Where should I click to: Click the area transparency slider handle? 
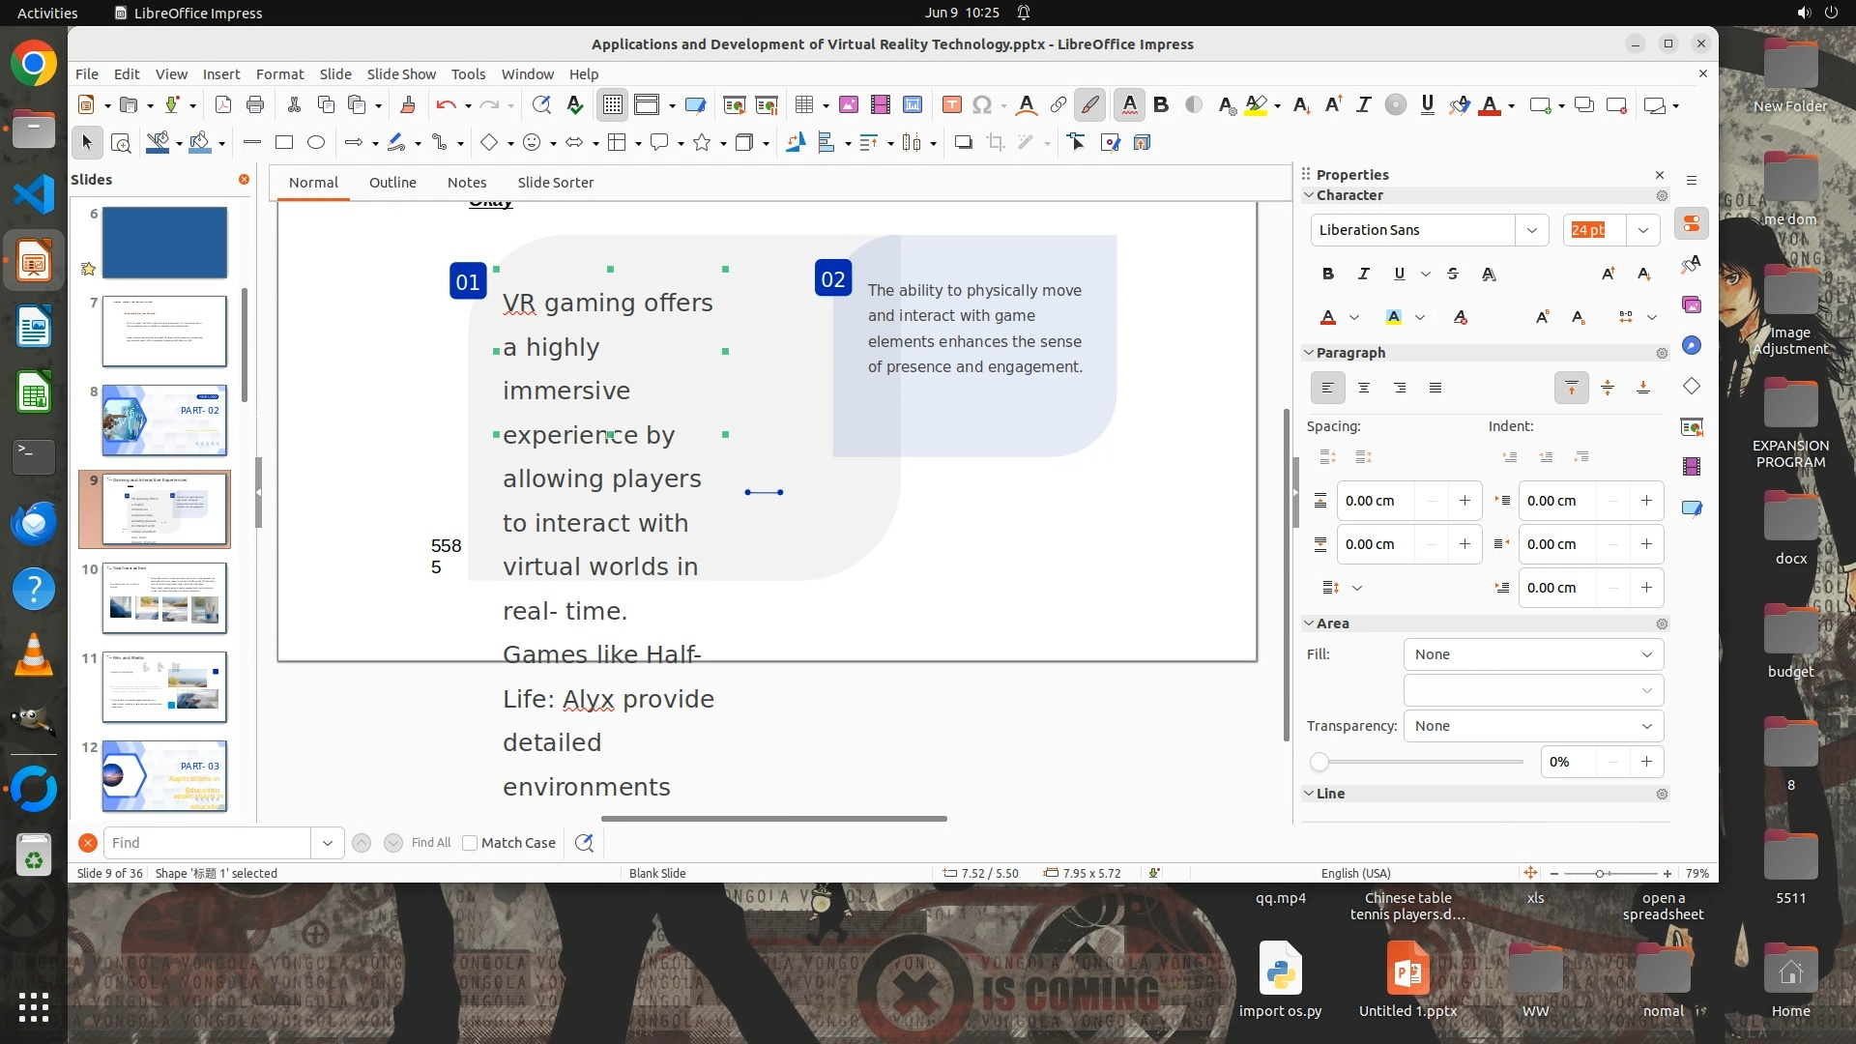pos(1319,763)
